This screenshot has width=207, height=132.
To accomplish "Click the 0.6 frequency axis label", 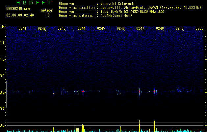I will pos(3,125).
